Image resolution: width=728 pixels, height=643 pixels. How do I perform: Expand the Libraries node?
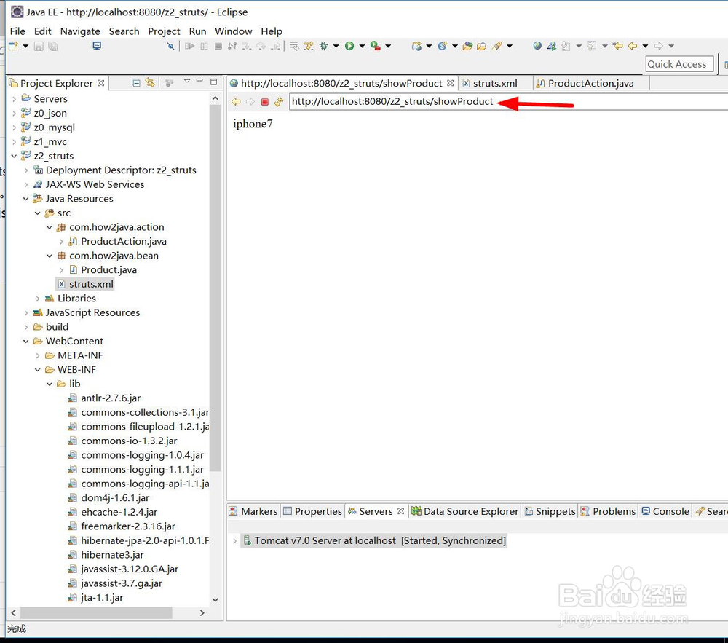38,299
